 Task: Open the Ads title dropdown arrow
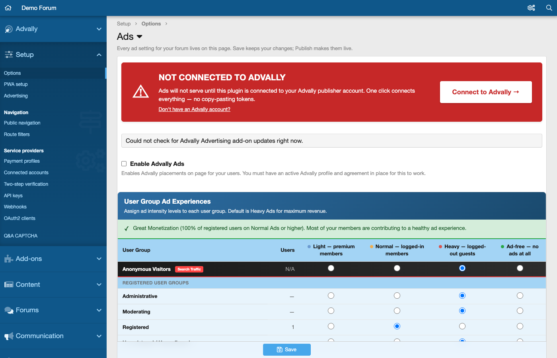tap(140, 37)
